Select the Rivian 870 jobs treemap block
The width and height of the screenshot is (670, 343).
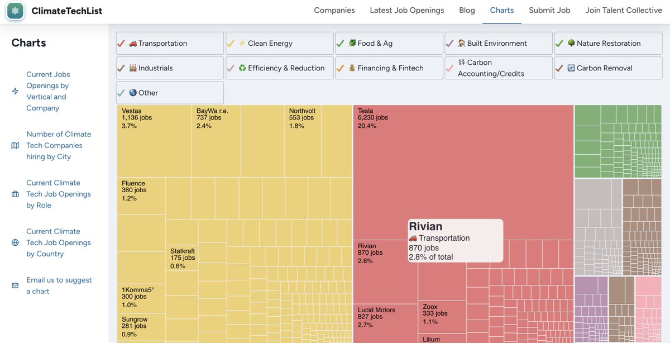coord(385,272)
